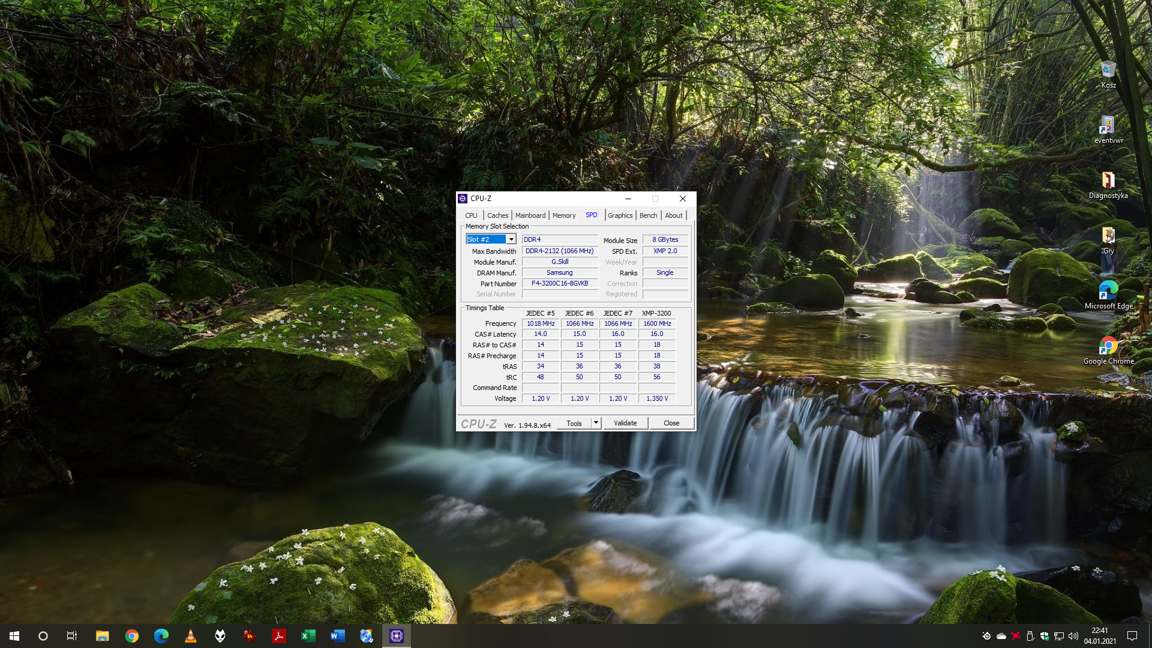The image size is (1152, 648).
Task: Open the Task View button in the taskbar
Action: pos(72,636)
